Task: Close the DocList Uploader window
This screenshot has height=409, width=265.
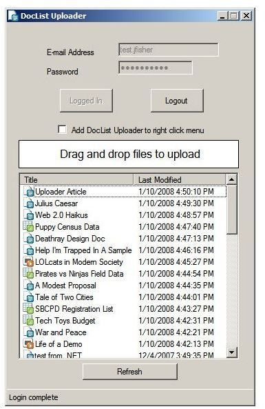Action: [246, 16]
